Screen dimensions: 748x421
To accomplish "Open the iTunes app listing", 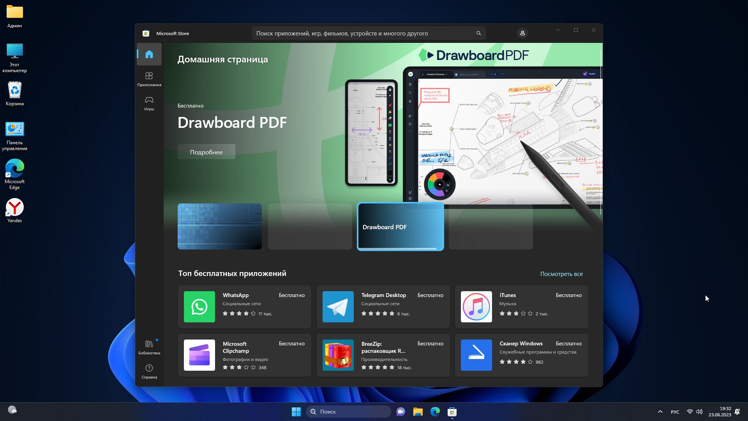I will click(521, 307).
